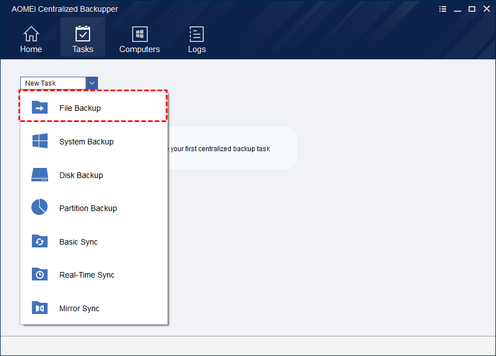This screenshot has height=356, width=496.
Task: Click the Basic Sync folder icon
Action: (x=40, y=241)
